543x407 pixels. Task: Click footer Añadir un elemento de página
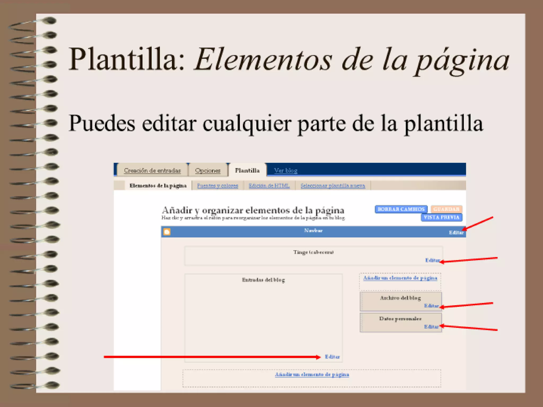click(312, 374)
